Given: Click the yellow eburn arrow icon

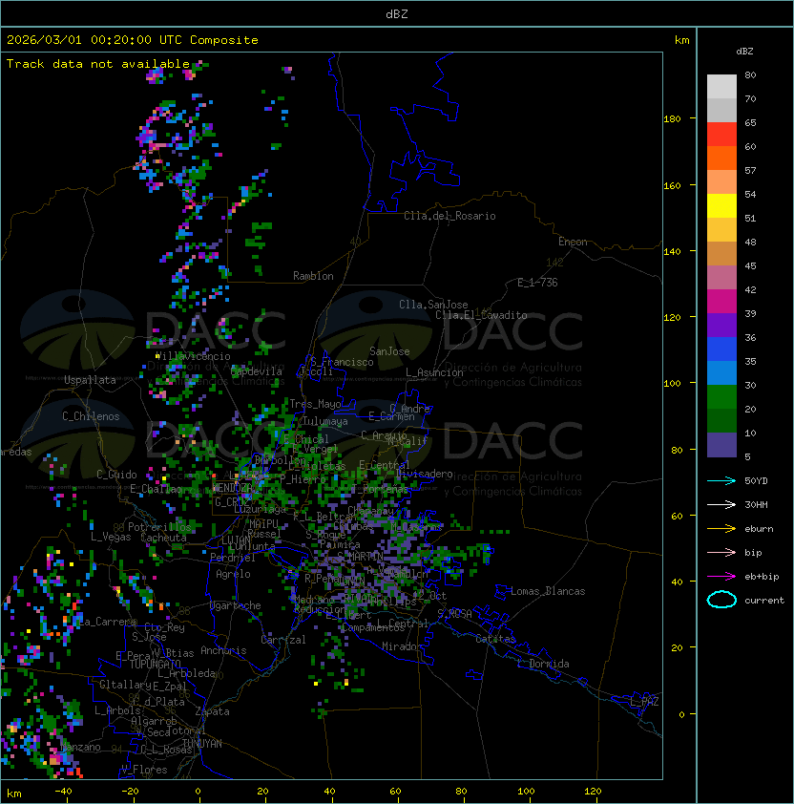Looking at the screenshot, I should [721, 529].
